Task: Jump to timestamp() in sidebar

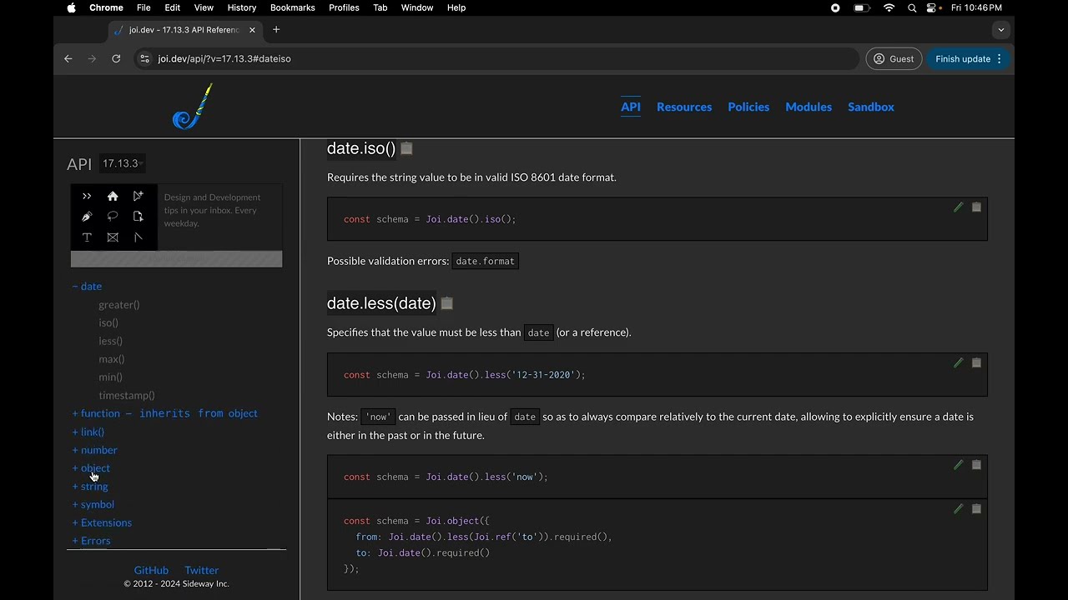Action: (x=127, y=396)
